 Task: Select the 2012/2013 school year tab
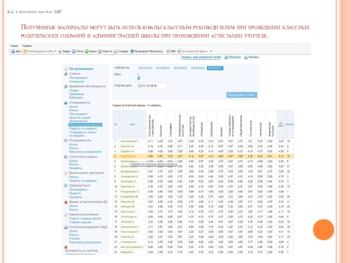[145, 68]
